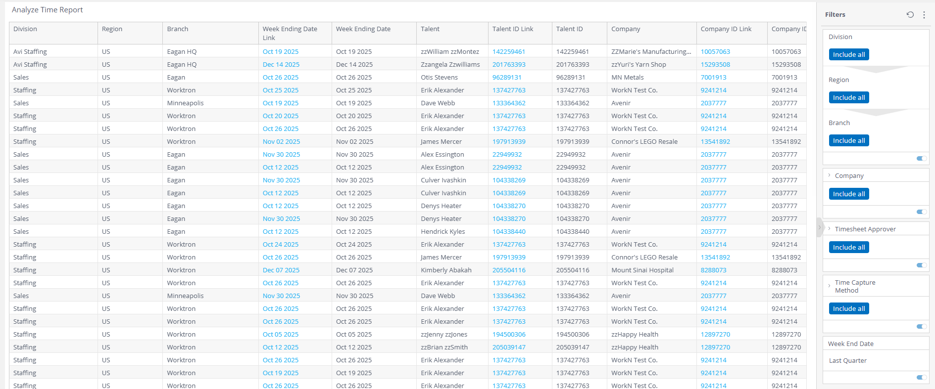Open company ID link 12897270 for zzJenny zzJones
Screen dimensions: 935x389
point(715,334)
